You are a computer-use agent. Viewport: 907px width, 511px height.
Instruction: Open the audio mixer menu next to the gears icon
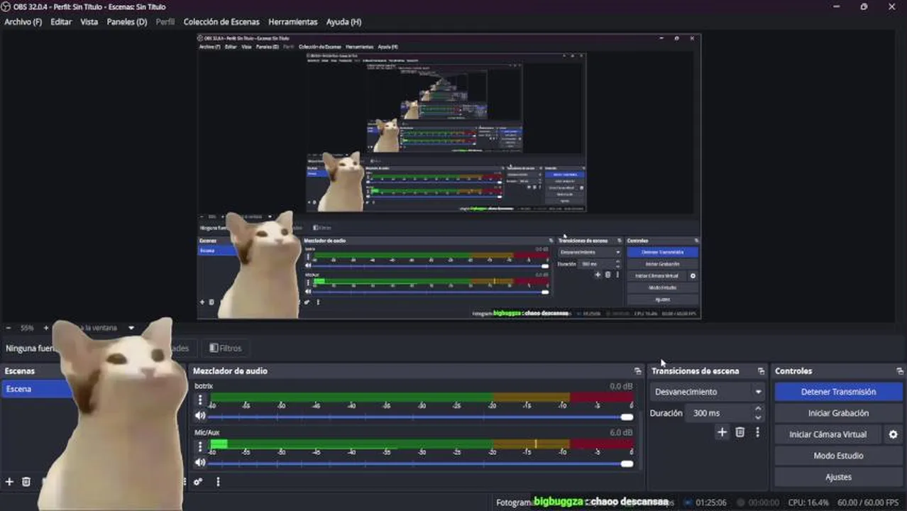[x=218, y=482]
